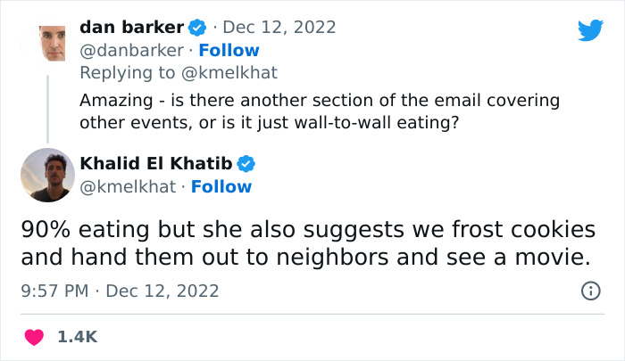Click the @kmelkhat handle under Khalid's name

(129, 186)
